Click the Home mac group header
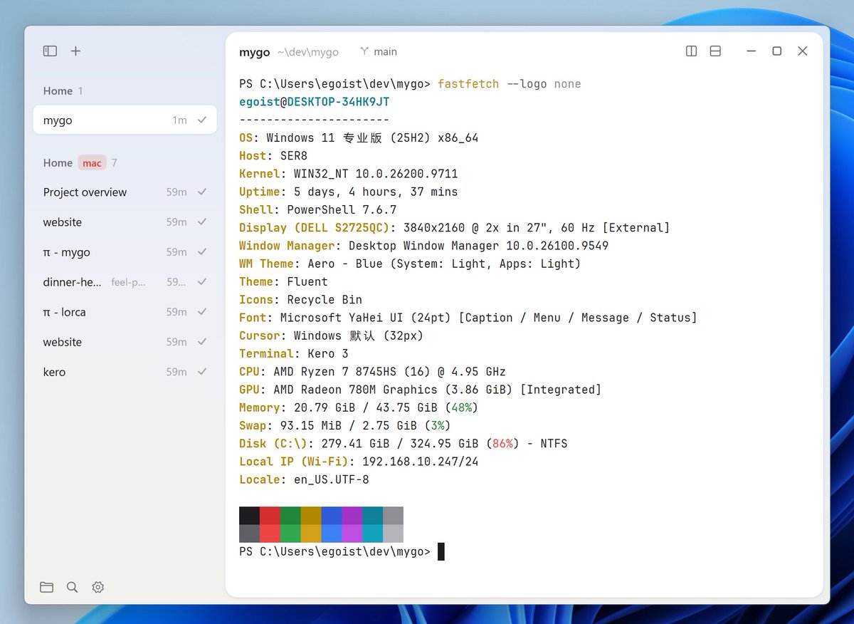This screenshot has width=854, height=624. (x=80, y=162)
